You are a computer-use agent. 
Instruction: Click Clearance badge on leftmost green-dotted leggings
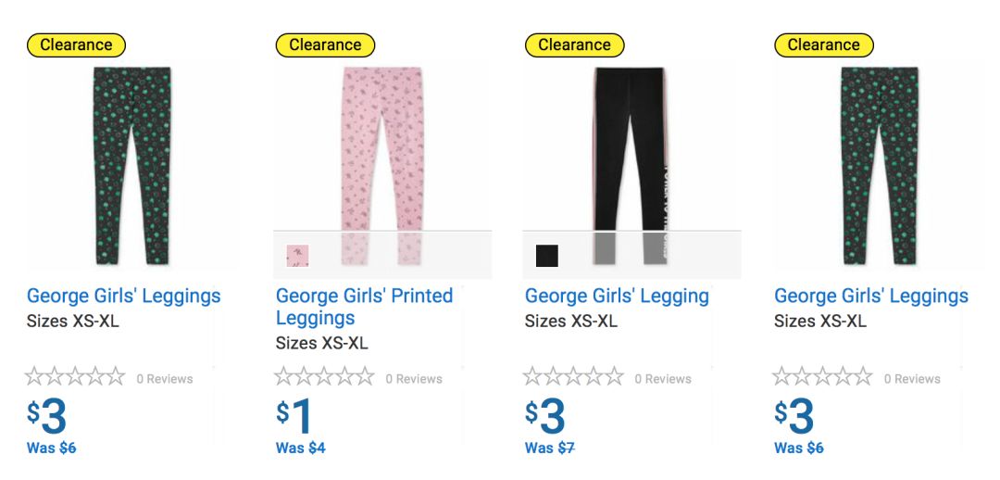(x=76, y=44)
